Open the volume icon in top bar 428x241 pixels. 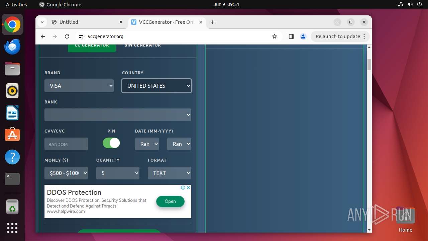click(410, 4)
